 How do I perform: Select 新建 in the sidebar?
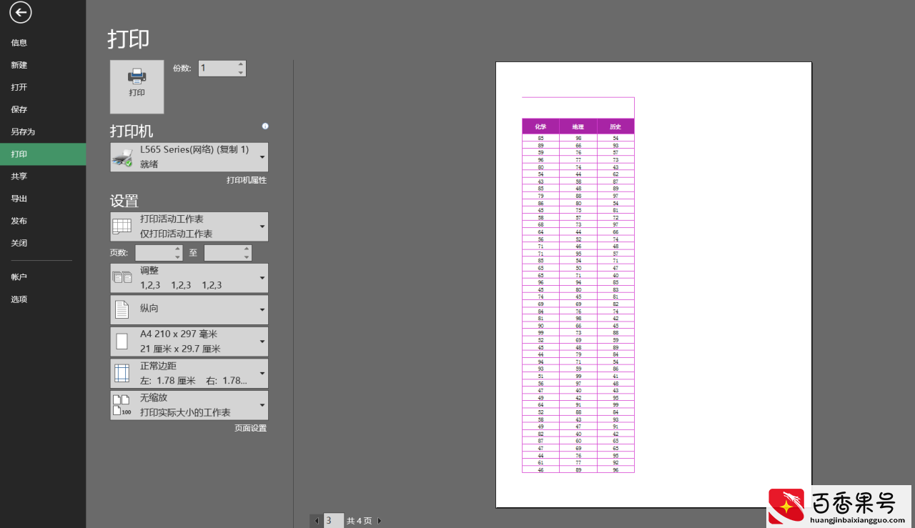click(x=43, y=65)
